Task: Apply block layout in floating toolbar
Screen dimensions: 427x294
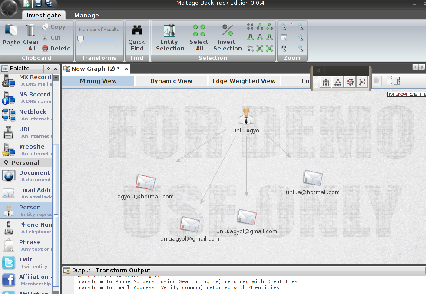Action: (326, 82)
